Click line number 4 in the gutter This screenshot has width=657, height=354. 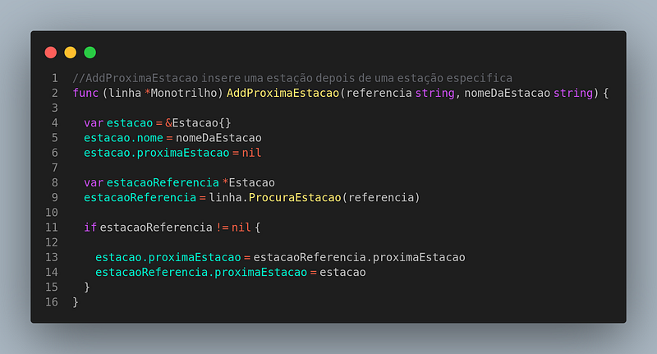click(54, 122)
